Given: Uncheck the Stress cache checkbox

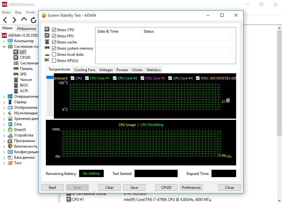Looking at the screenshot, I should (54, 42).
